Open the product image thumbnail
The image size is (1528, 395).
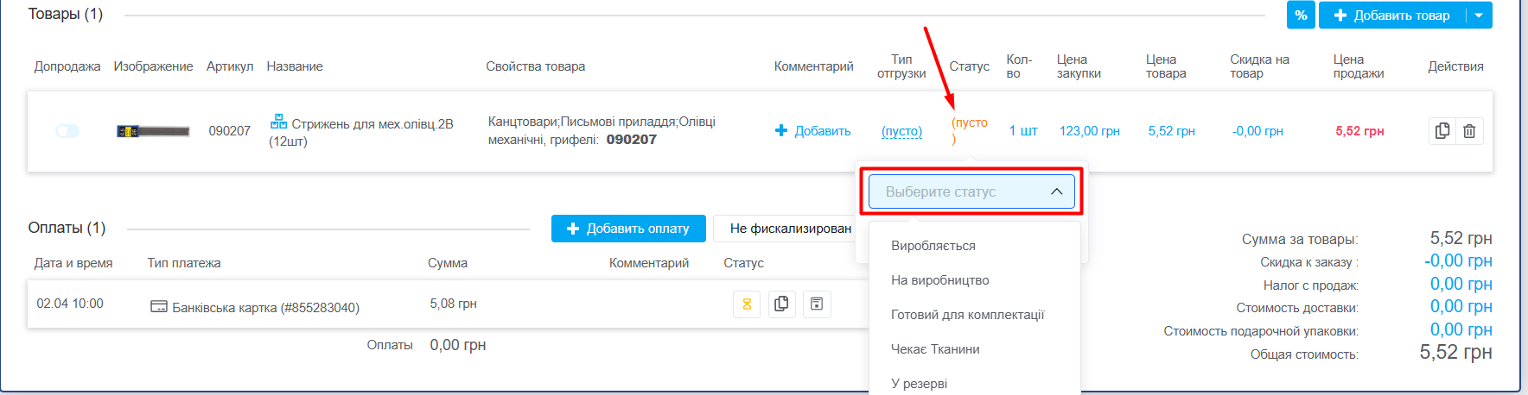click(153, 131)
